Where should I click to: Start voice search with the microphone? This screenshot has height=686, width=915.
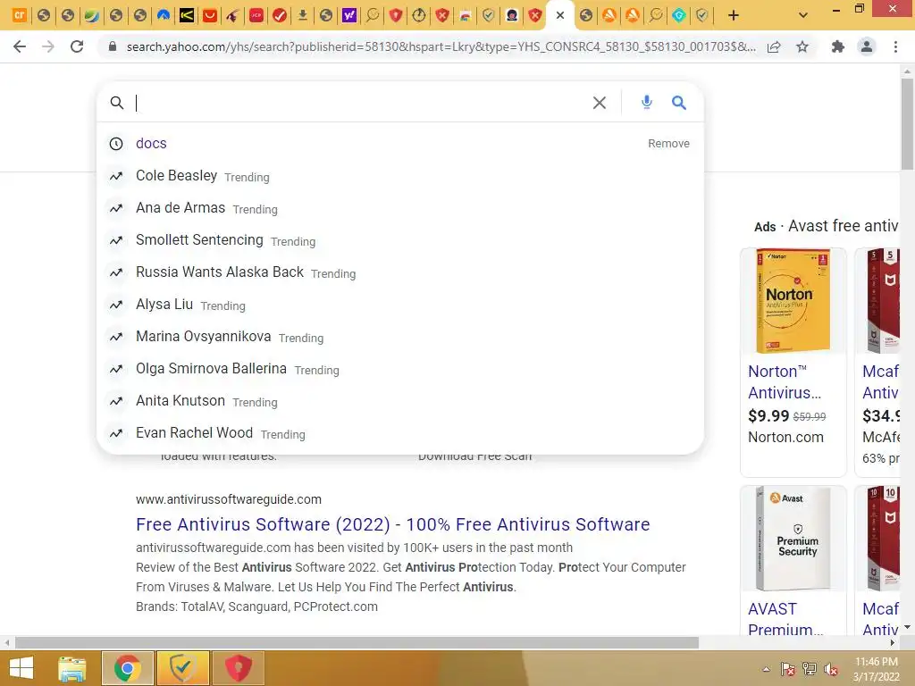[647, 103]
